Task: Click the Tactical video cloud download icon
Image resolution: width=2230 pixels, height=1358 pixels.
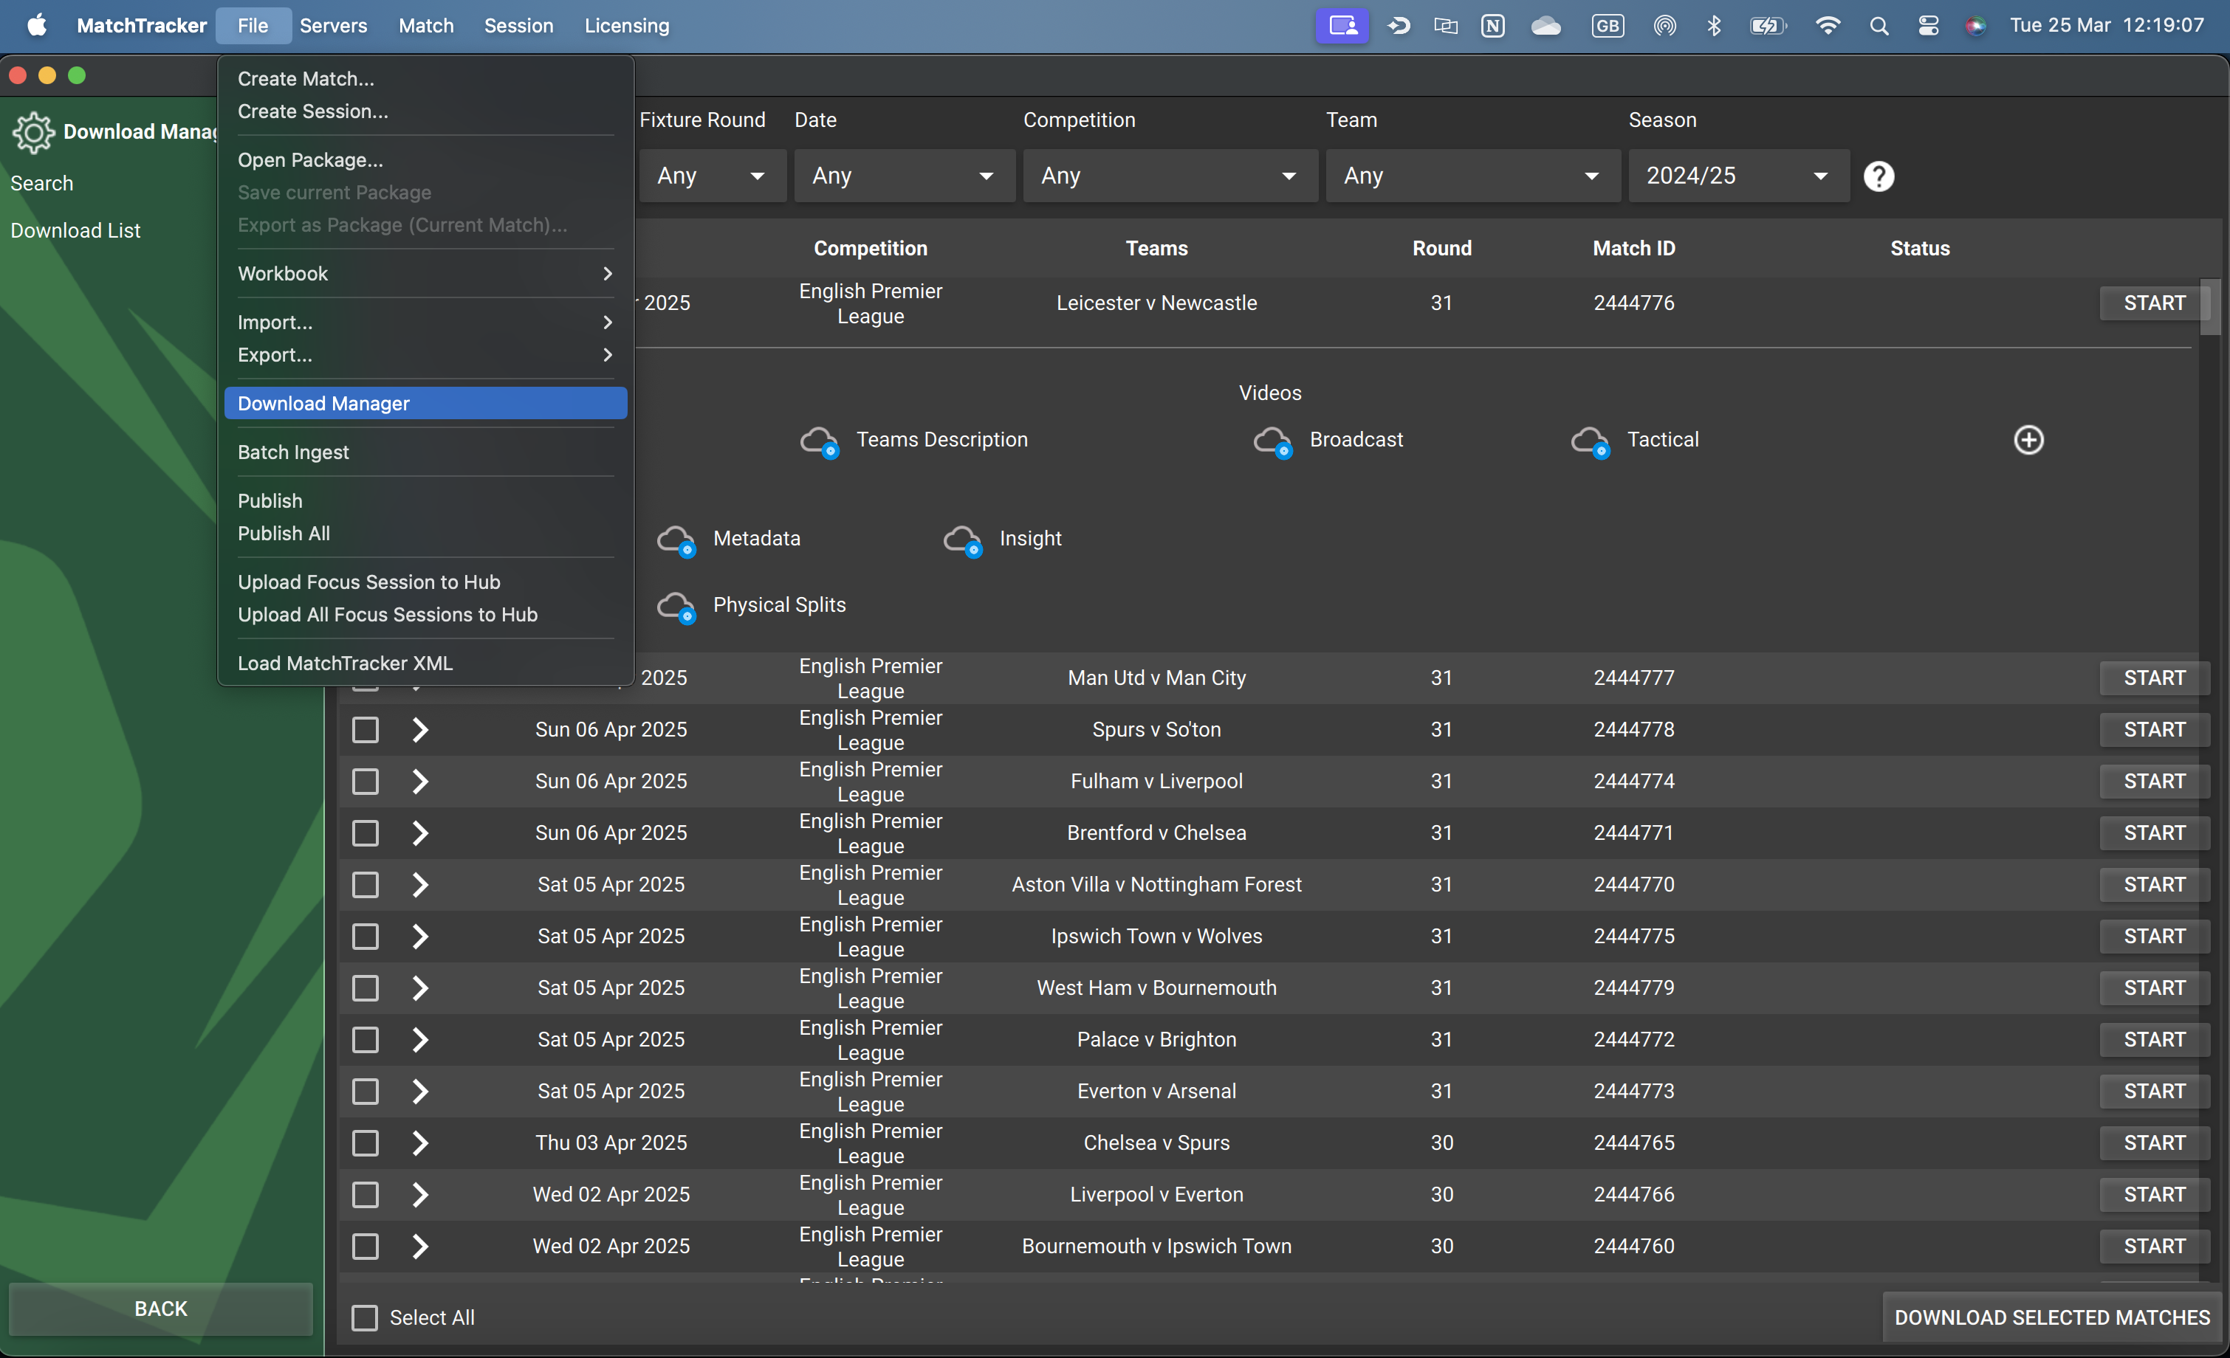Action: pyautogui.click(x=1590, y=441)
